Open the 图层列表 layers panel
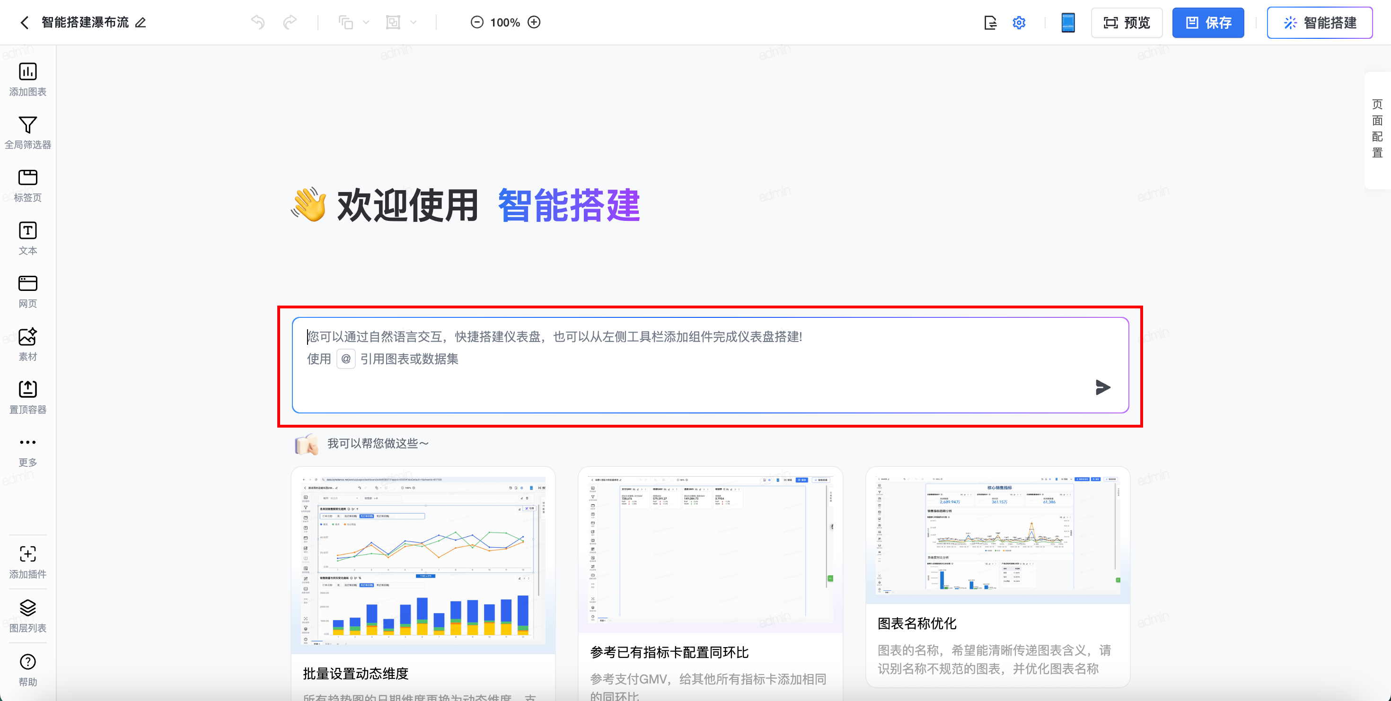The image size is (1391, 701). click(27, 615)
